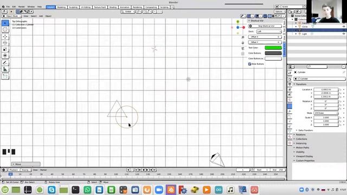The width and height of the screenshot is (347, 195).
Task: Open the Move operator panel
Action: point(26,164)
